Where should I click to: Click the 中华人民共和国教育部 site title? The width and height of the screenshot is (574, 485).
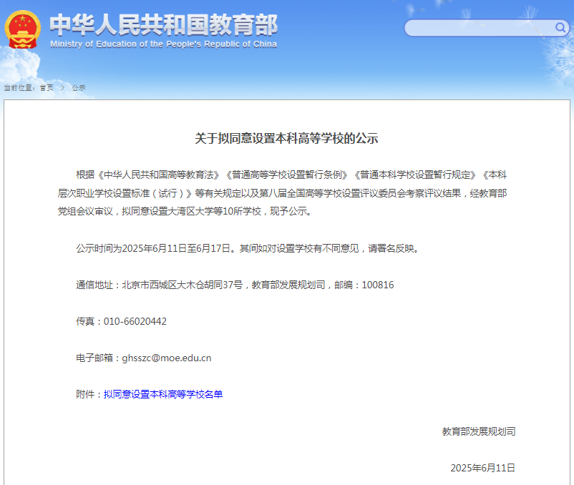[x=163, y=25]
